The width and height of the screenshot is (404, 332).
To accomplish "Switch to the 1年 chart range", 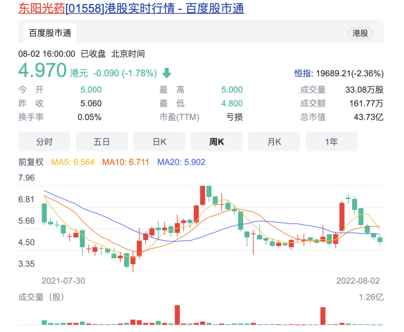I will [x=331, y=142].
